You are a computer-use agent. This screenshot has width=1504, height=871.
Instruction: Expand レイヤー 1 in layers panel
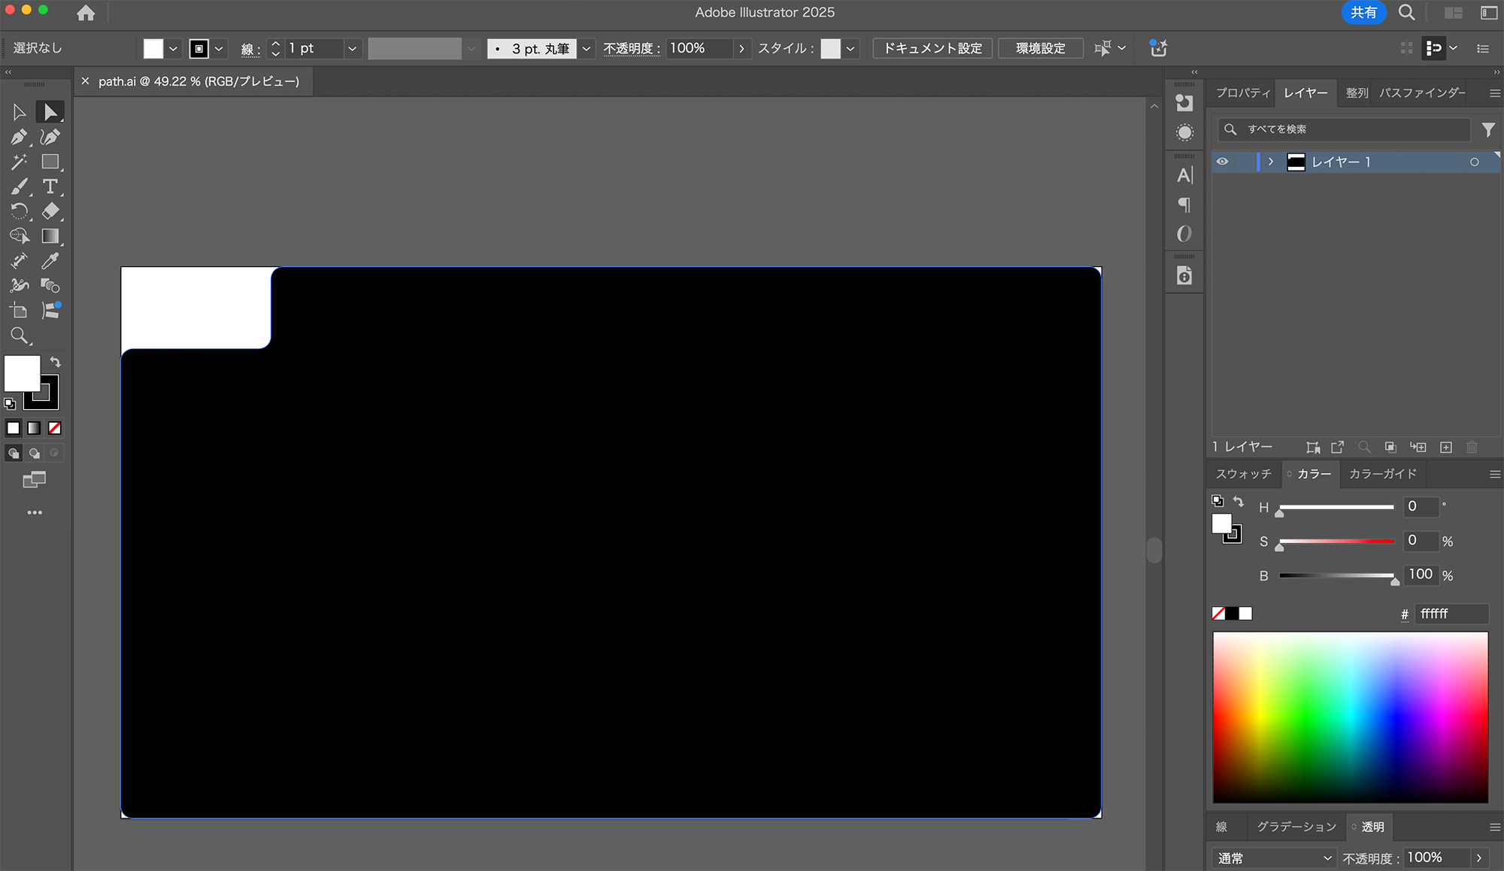click(1271, 162)
